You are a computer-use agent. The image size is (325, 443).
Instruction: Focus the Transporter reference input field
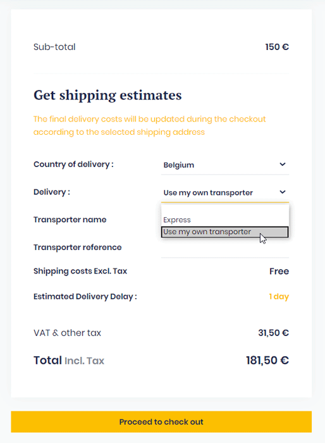pos(224,248)
